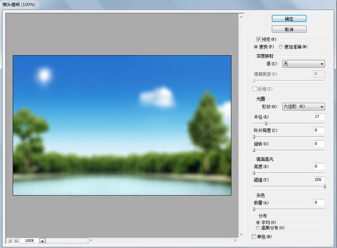The width and height of the screenshot is (337, 248).
Task: Click the horizontal scroll right arrow
Action: click(x=236, y=241)
